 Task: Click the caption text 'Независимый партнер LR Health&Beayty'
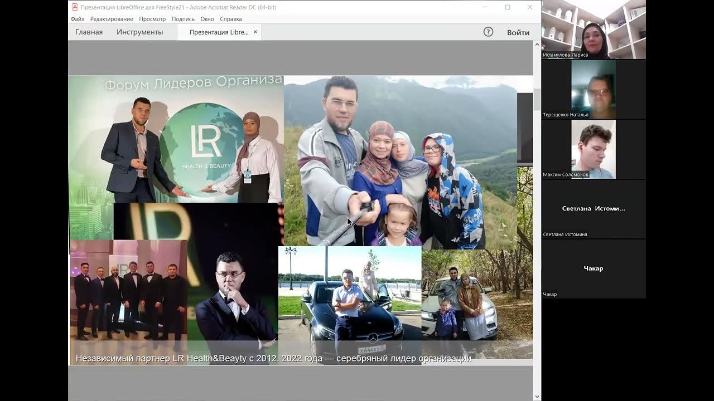pyautogui.click(x=161, y=358)
